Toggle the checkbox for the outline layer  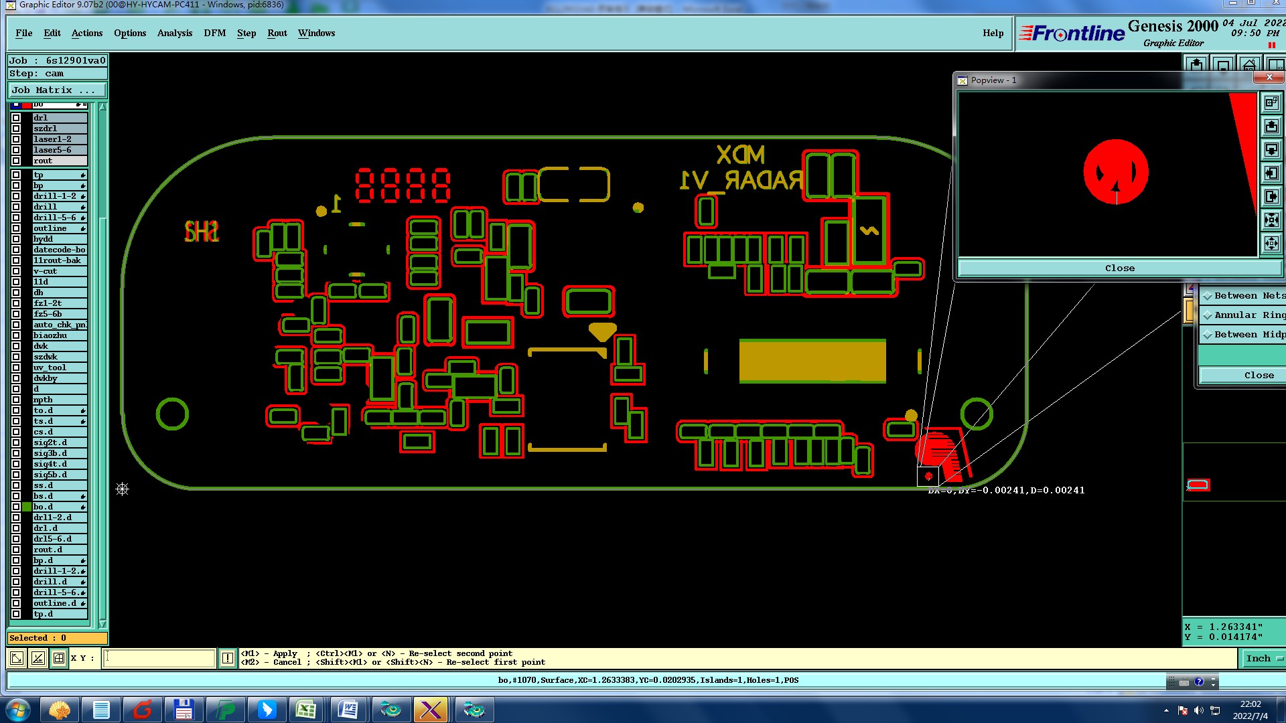[x=16, y=228]
